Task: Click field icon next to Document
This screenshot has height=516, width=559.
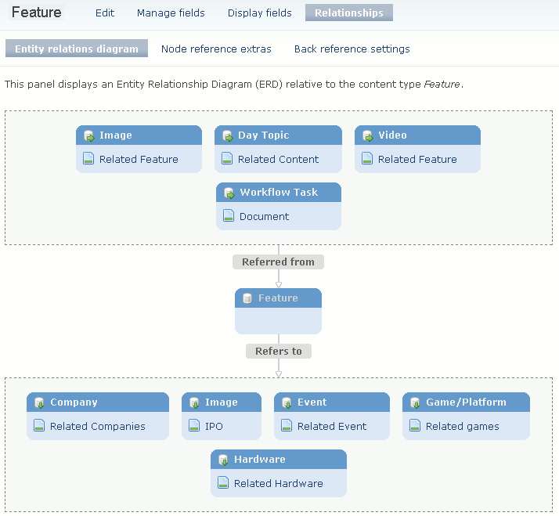Action: point(229,215)
